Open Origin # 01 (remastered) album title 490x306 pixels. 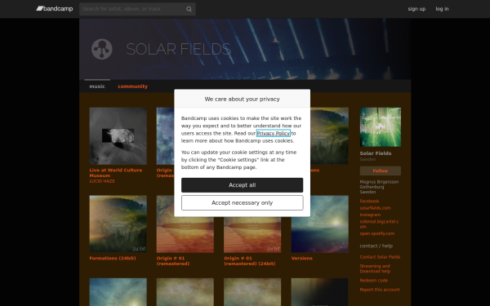click(173, 261)
